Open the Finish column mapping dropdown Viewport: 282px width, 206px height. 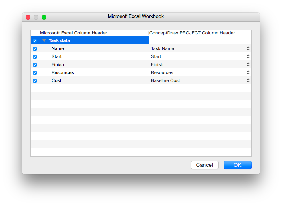tap(248, 64)
